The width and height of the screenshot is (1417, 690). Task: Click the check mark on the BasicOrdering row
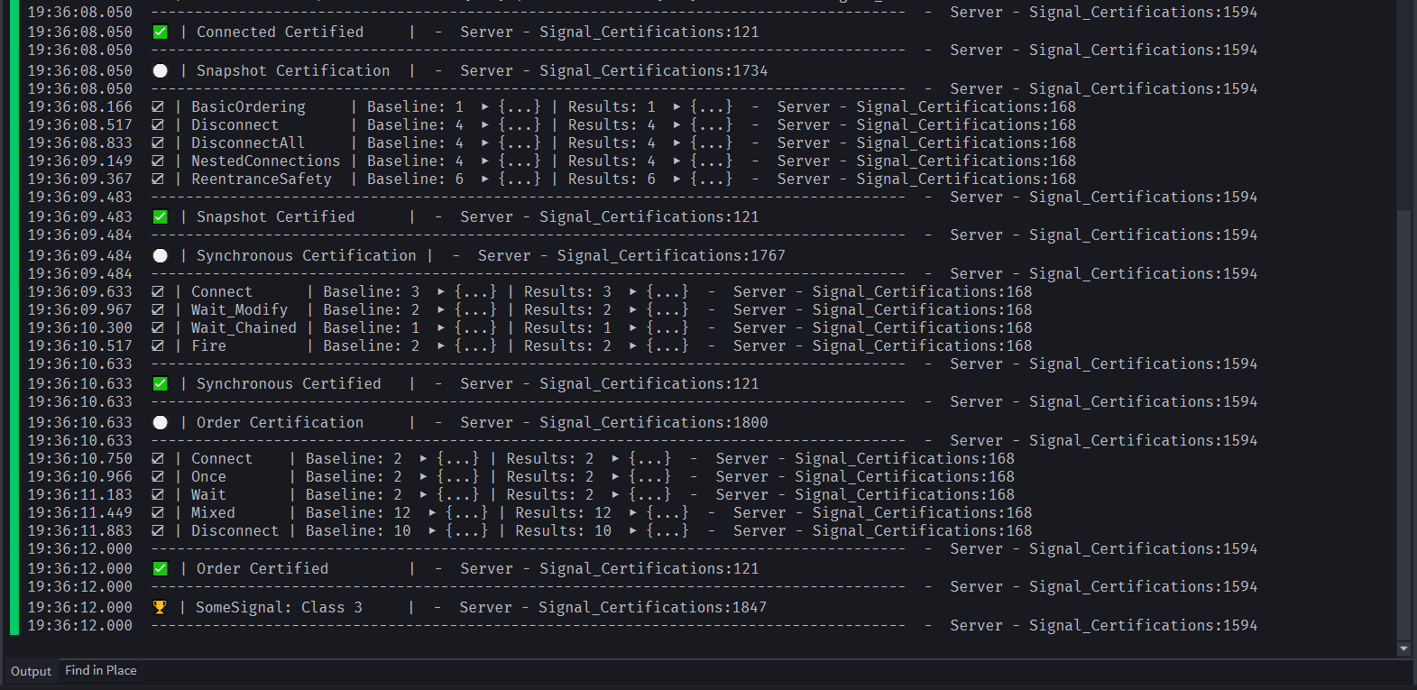[158, 106]
